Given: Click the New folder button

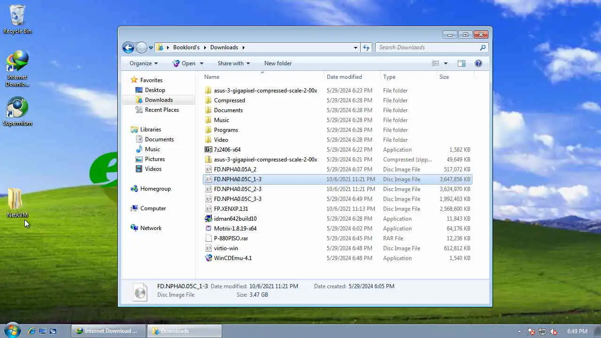Looking at the screenshot, I should [278, 63].
